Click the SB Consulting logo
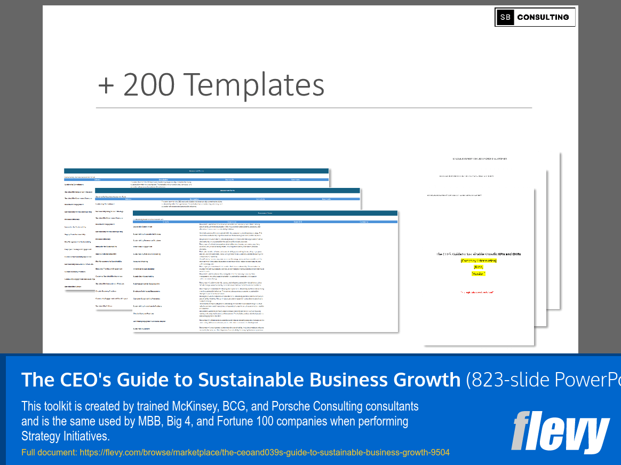 tap(535, 17)
